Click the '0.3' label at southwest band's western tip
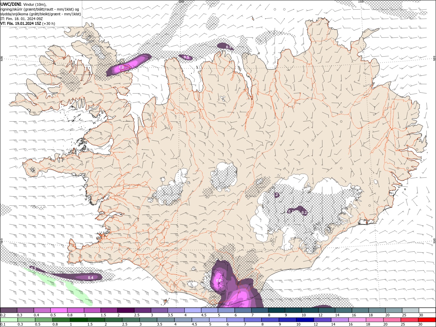This screenshot has height=327, width=436. [33, 268]
